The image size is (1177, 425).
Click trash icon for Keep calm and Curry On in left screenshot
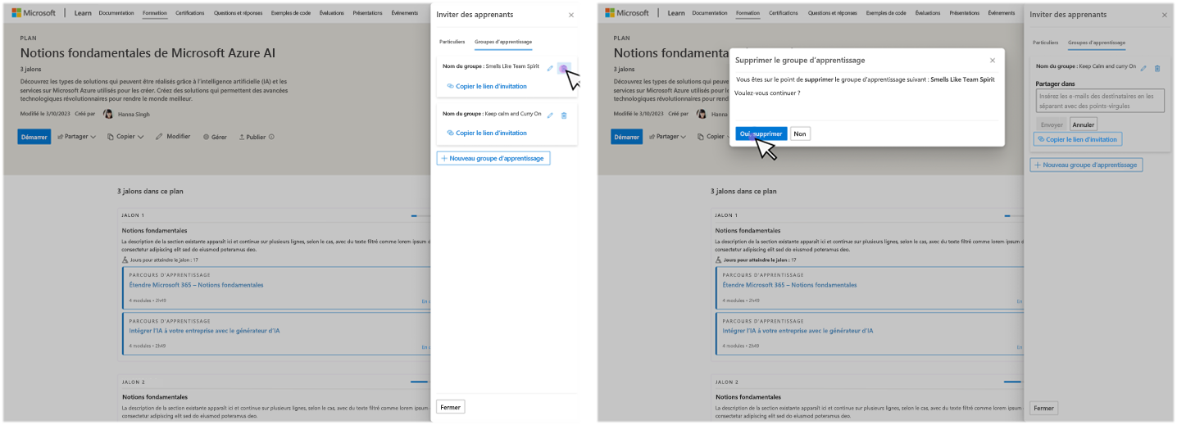564,115
